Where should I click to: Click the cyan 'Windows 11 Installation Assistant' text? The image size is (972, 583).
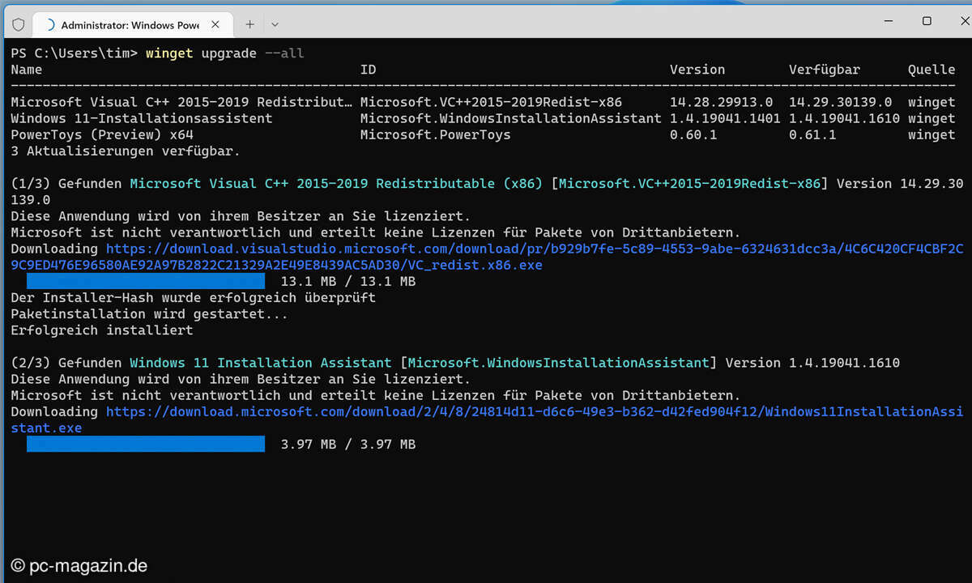pyautogui.click(x=261, y=363)
